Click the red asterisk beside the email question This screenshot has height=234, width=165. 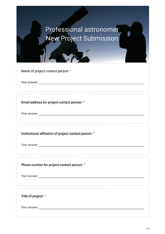click(84, 102)
